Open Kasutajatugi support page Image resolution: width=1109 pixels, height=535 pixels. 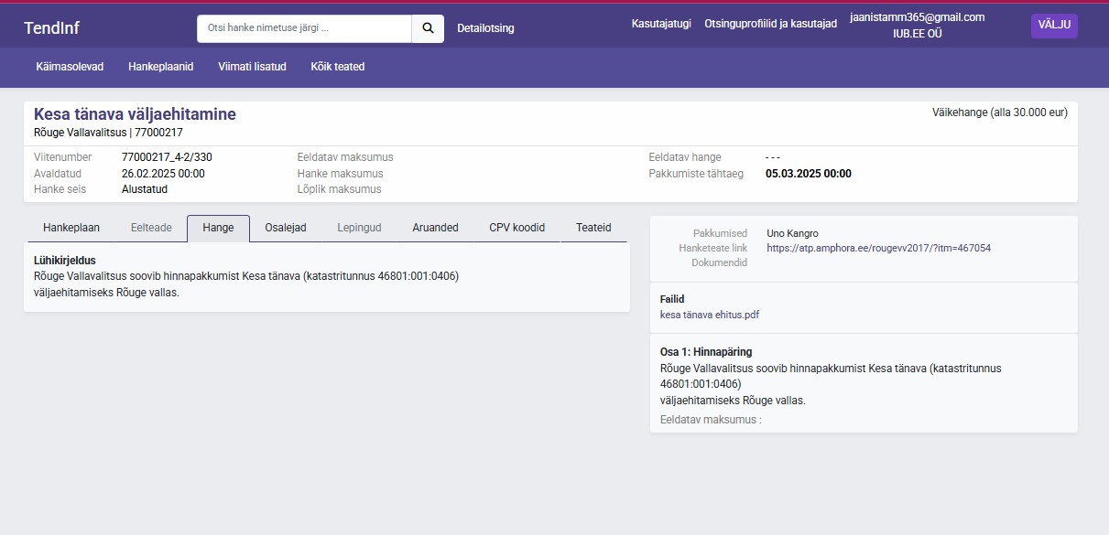point(661,24)
